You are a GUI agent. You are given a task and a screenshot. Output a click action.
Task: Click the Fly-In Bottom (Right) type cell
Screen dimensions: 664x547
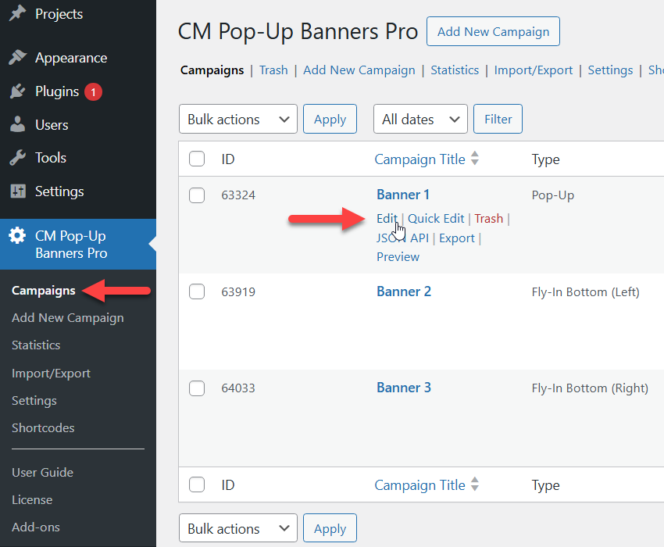coord(590,388)
